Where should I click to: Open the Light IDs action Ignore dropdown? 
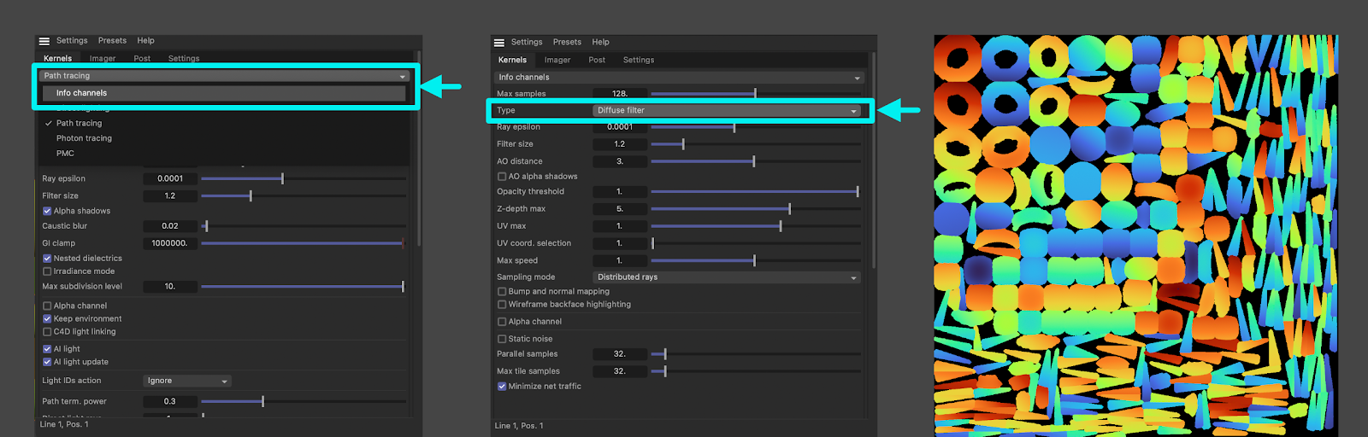click(186, 382)
